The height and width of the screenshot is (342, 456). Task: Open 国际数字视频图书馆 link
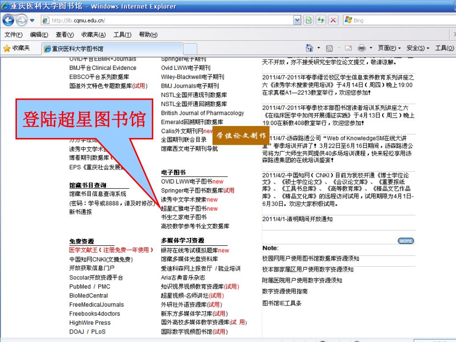tap(187, 331)
